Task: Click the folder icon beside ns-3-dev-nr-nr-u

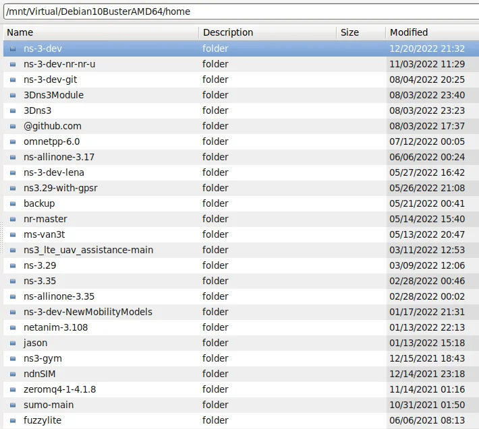Action: [13, 64]
